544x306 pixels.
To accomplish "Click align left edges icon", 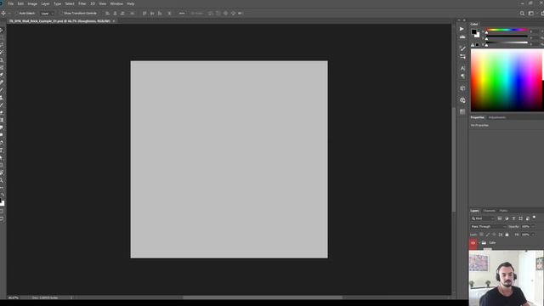I will [x=108, y=14].
